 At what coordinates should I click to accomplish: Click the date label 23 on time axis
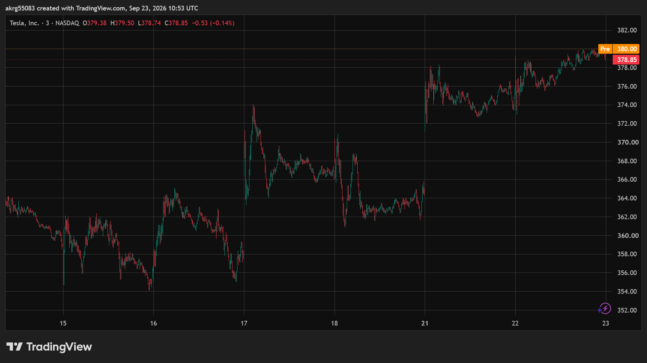click(606, 323)
